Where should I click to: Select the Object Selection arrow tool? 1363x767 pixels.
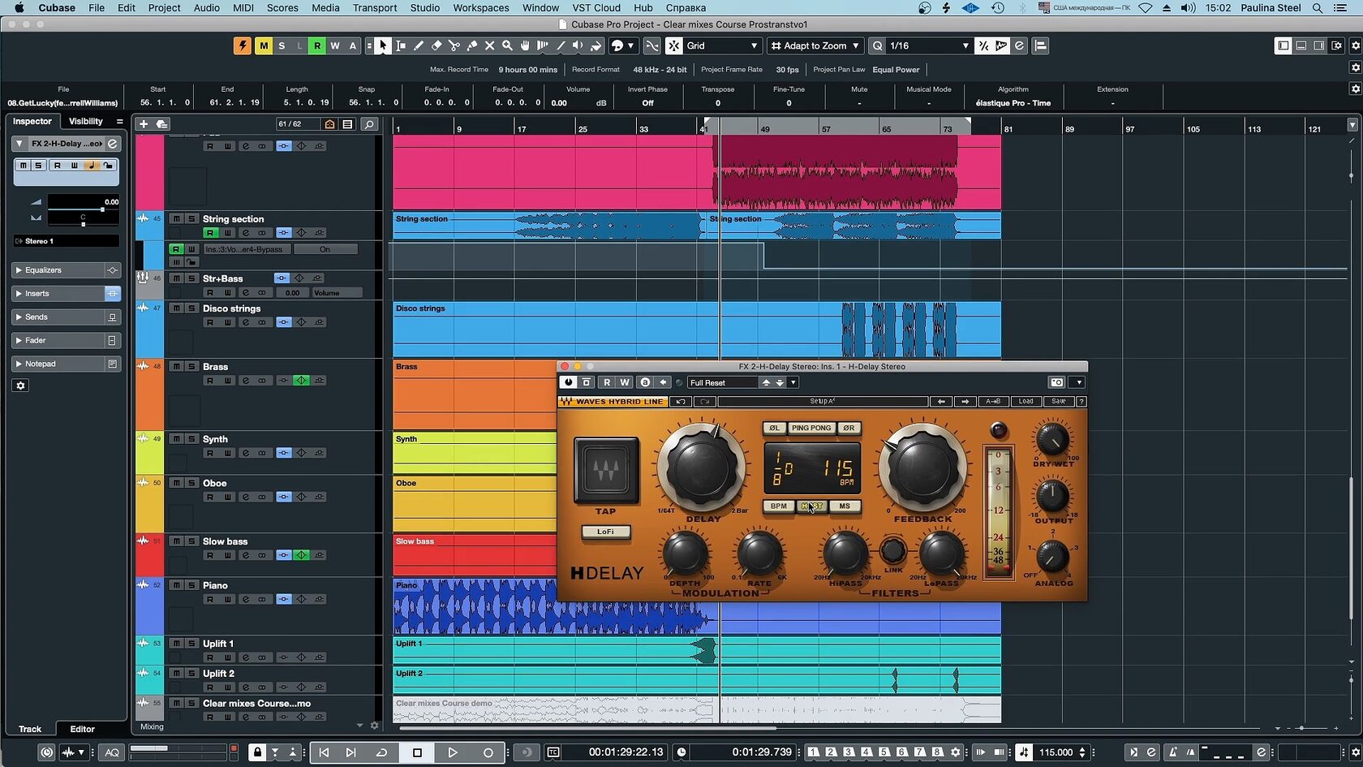pos(383,46)
